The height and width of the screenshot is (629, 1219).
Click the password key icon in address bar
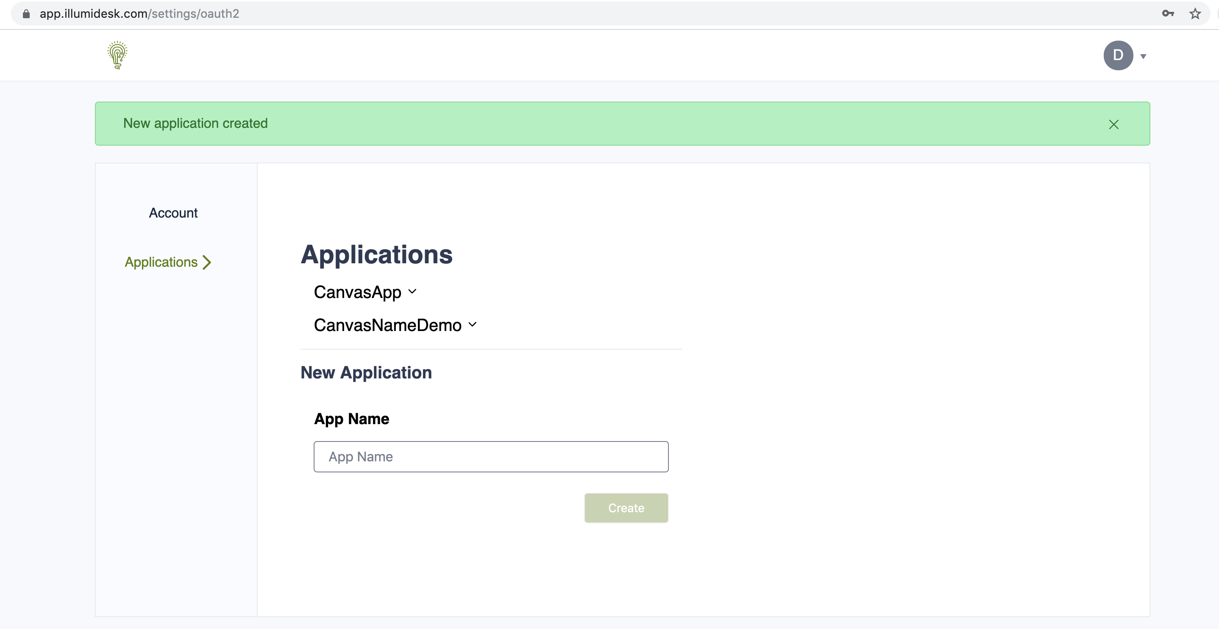[x=1167, y=14]
